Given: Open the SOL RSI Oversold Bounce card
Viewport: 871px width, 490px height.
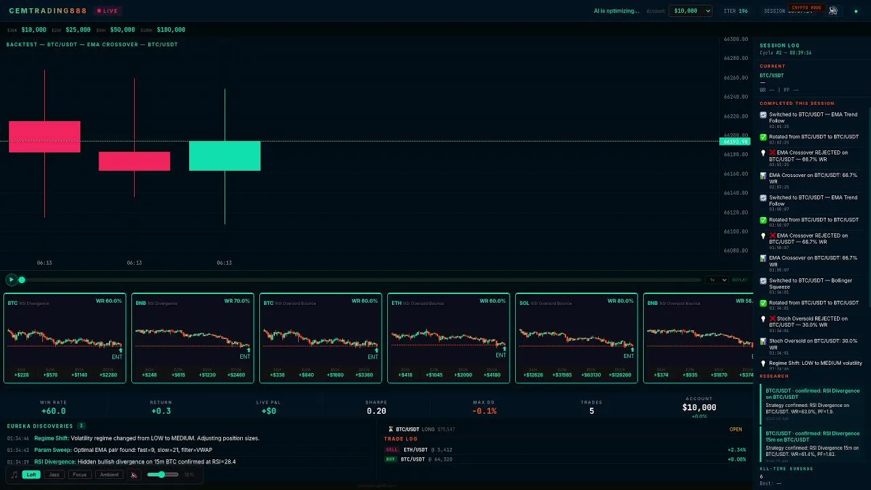Looking at the screenshot, I should tap(576, 338).
